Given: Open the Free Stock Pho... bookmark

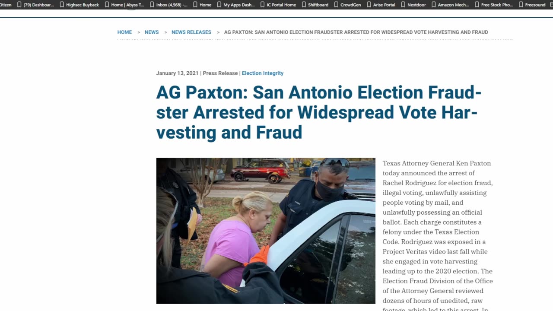Looking at the screenshot, I should [494, 5].
